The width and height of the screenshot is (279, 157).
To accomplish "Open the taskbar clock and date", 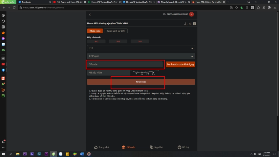I will pyautogui.click(x=267, y=154).
